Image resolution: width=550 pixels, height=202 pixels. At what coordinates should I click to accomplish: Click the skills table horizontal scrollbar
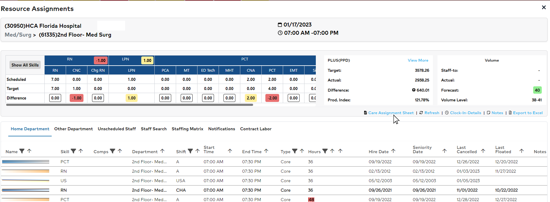130,105
